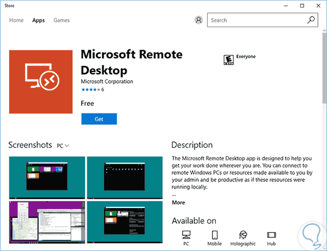Click the Available on heading

[194, 221]
